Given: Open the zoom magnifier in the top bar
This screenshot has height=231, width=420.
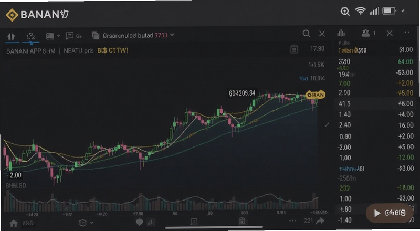Looking at the screenshot, I should 345,12.
